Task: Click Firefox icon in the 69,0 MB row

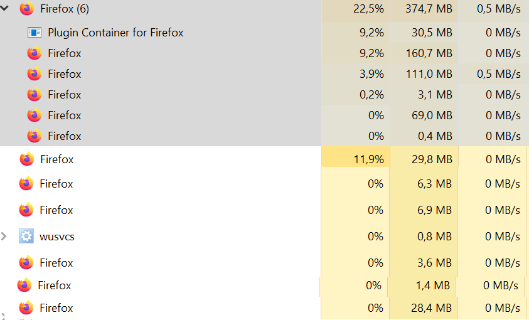Action: click(34, 115)
